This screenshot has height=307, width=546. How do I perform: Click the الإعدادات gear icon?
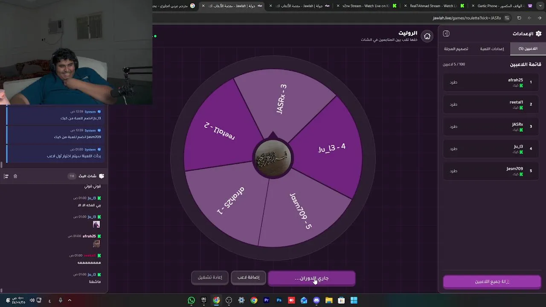point(538,34)
